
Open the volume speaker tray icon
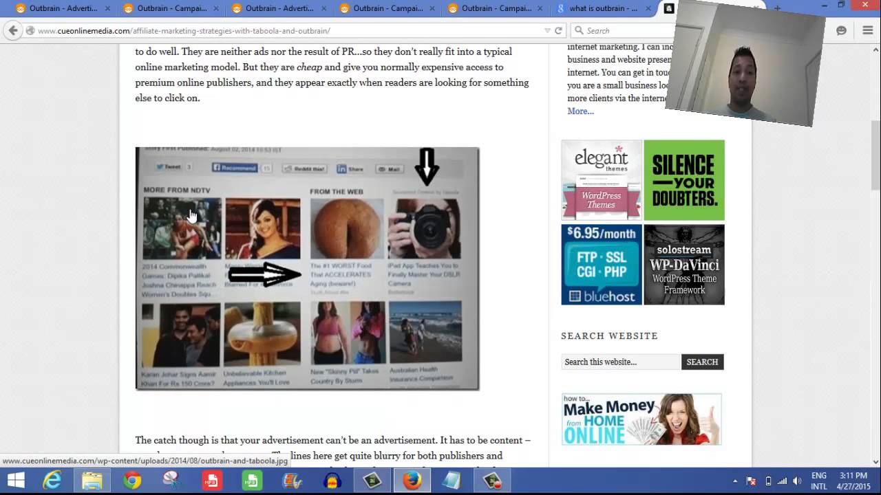(x=797, y=481)
